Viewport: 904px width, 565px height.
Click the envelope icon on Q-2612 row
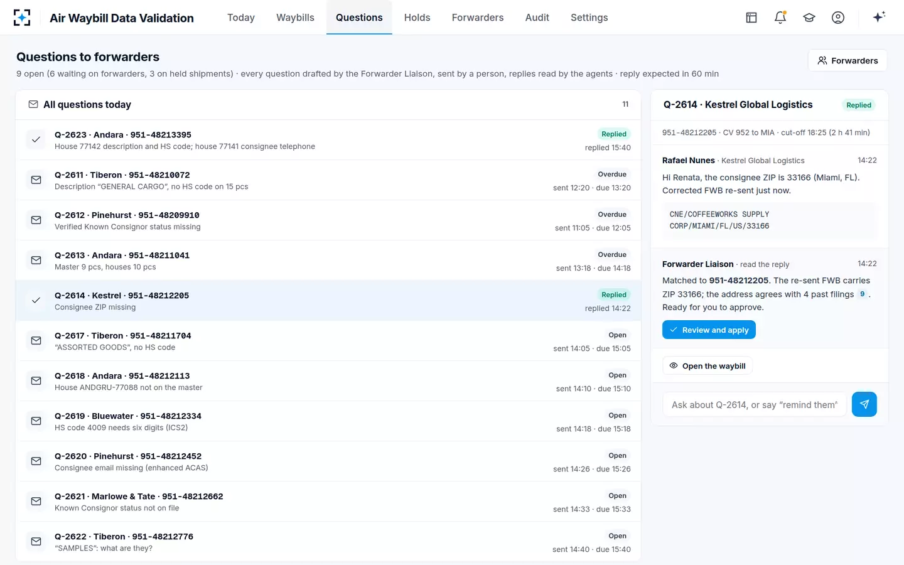click(x=36, y=220)
